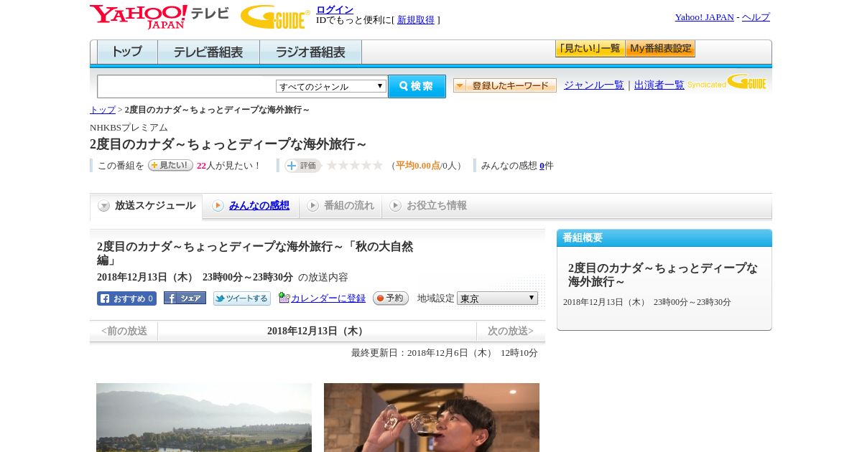Click the play icon beside 番組の流れ
The height and width of the screenshot is (452, 862).
coord(312,206)
